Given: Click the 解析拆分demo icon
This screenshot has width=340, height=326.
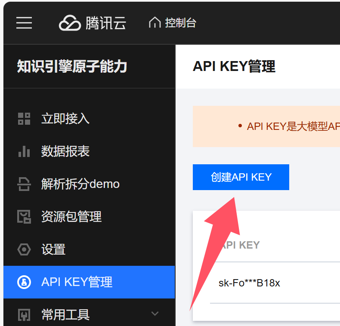Looking at the screenshot, I should [24, 184].
